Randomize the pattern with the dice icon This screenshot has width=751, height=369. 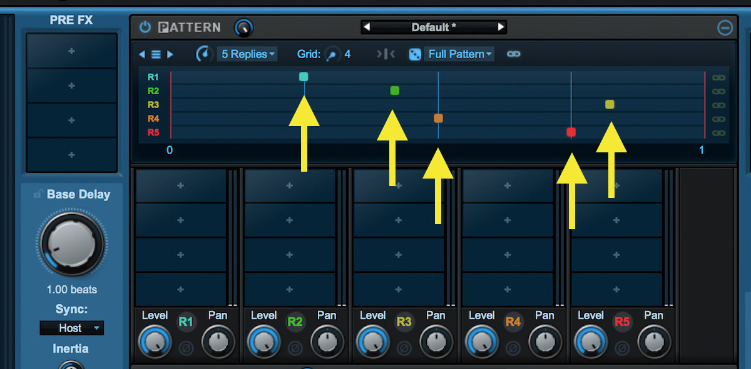(x=414, y=54)
